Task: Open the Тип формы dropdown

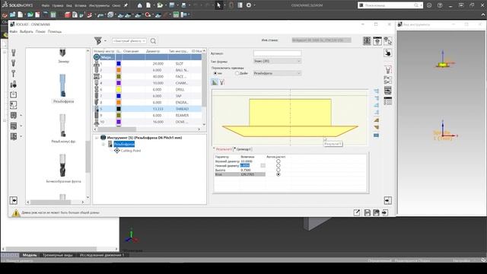Action: 277,61
